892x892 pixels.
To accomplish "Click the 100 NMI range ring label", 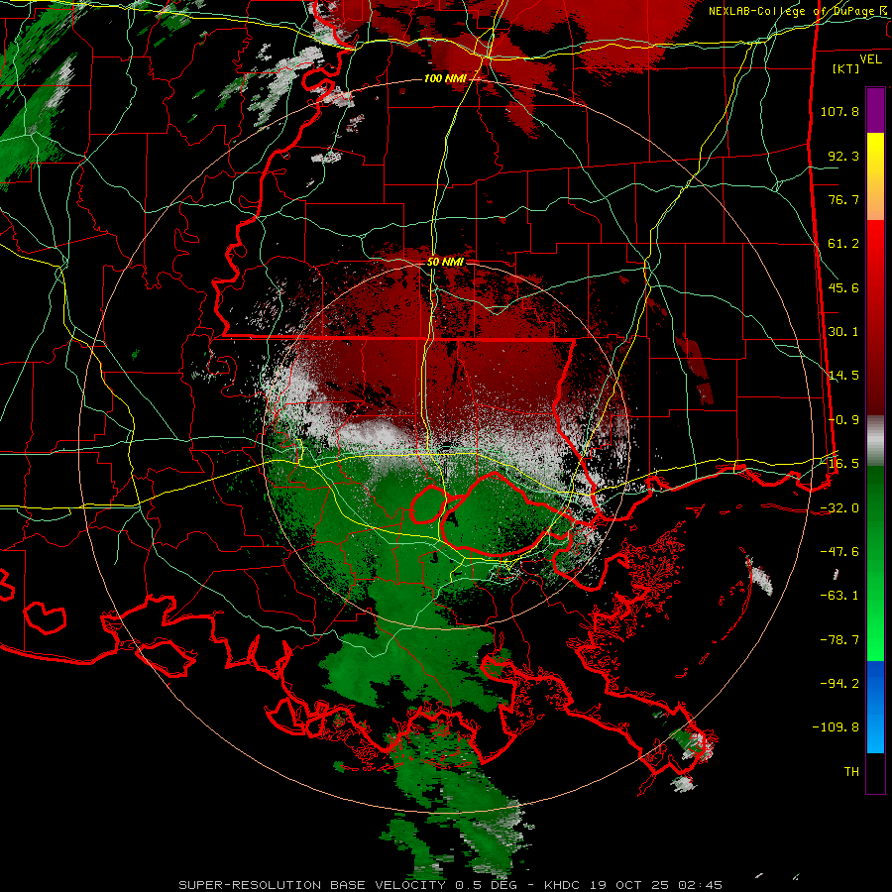I will pos(445,78).
